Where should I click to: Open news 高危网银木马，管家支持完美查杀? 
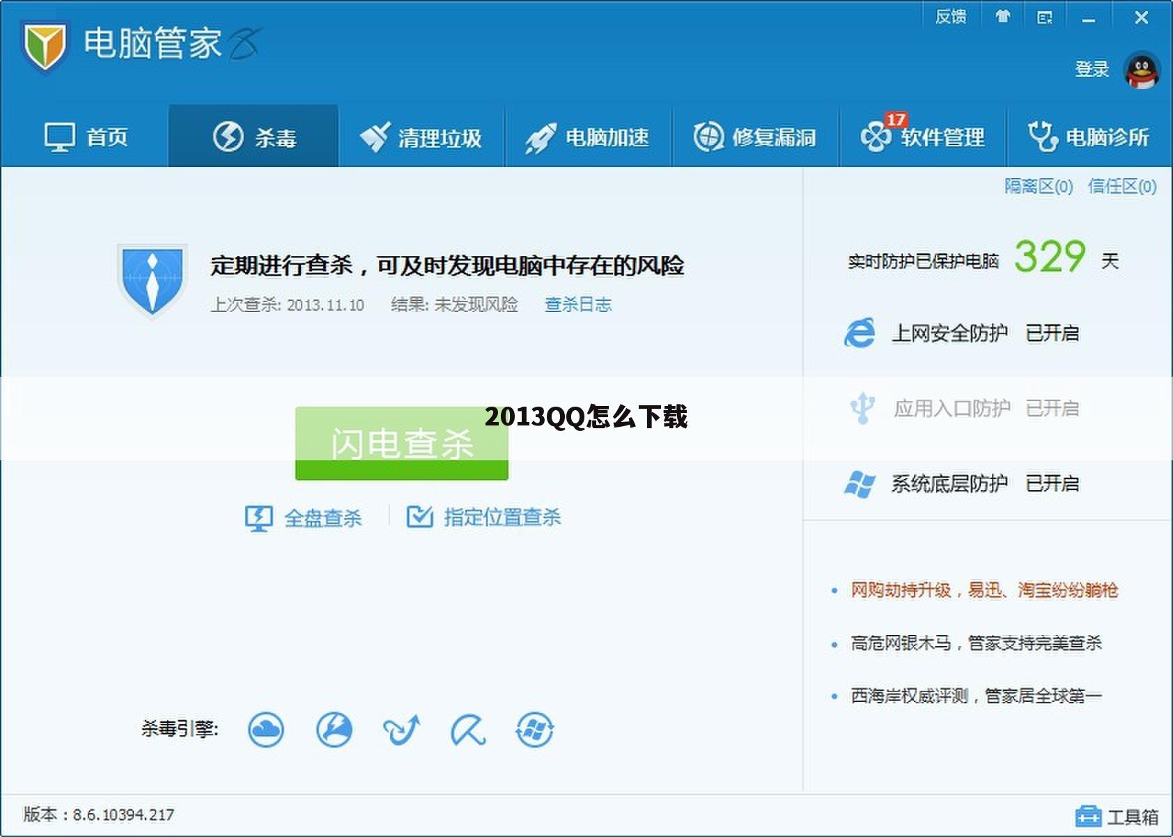976,643
